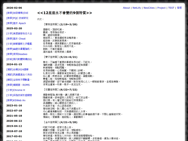The height and width of the screenshot is (141, 188).
Task: Click the 雙魚座特質 (2/19~3/20) heading
Action: tap(60, 24)
